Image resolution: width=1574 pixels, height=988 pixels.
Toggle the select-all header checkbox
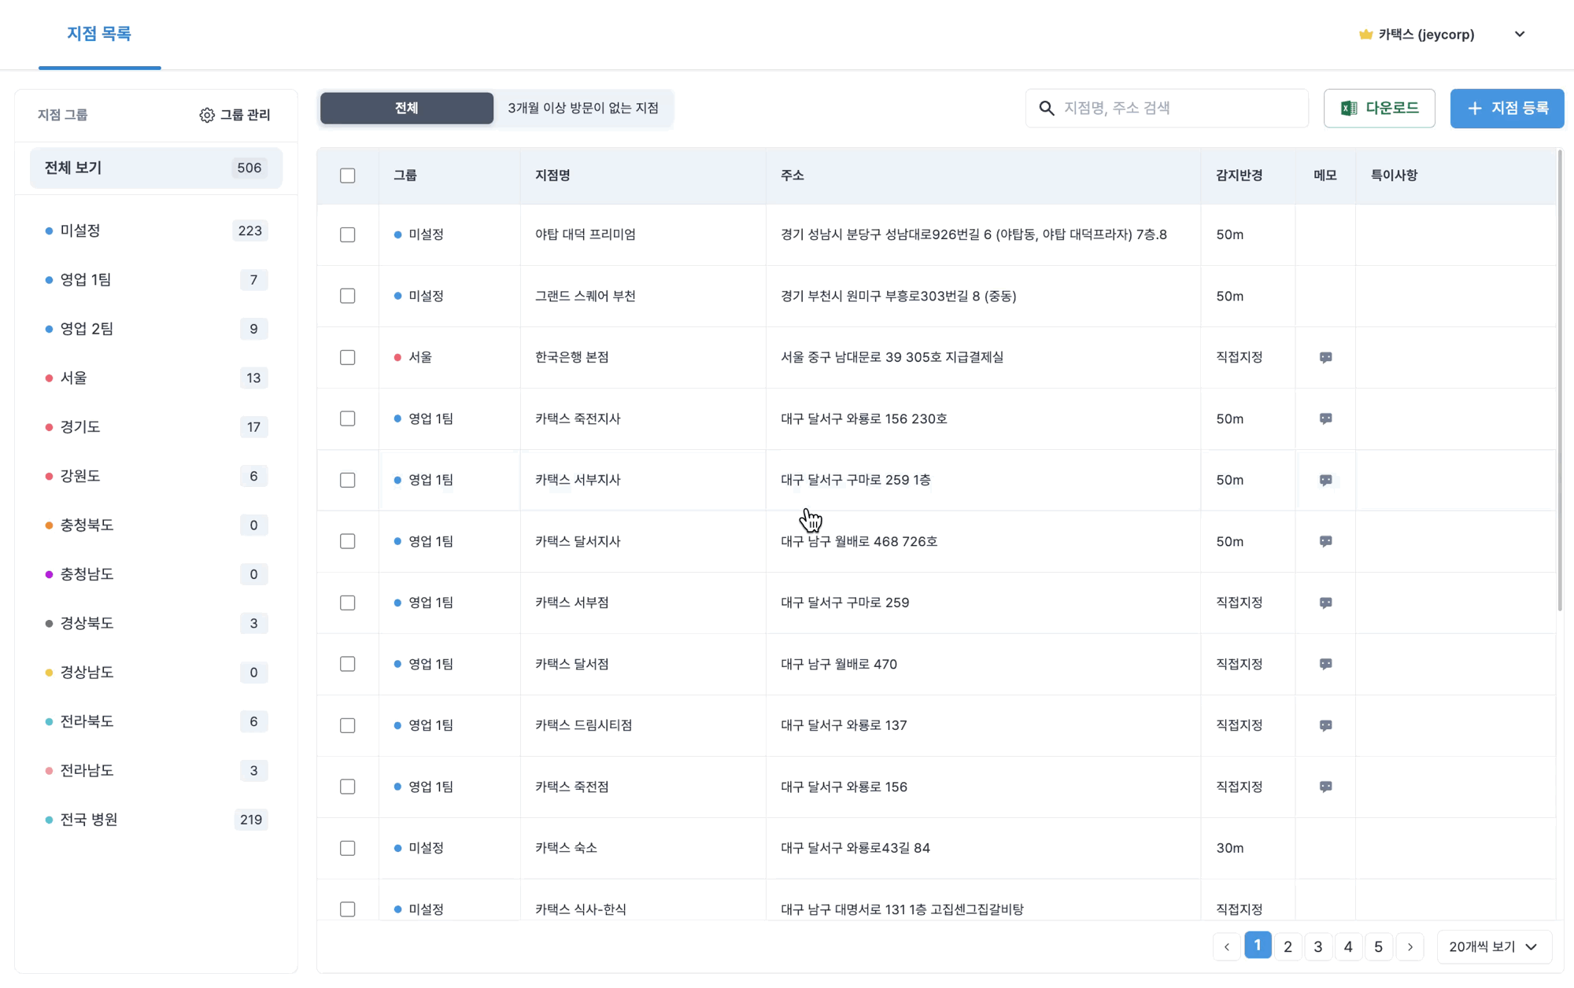(x=347, y=175)
